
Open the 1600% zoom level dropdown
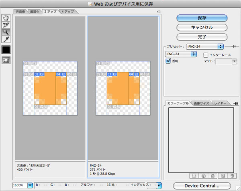(23, 185)
